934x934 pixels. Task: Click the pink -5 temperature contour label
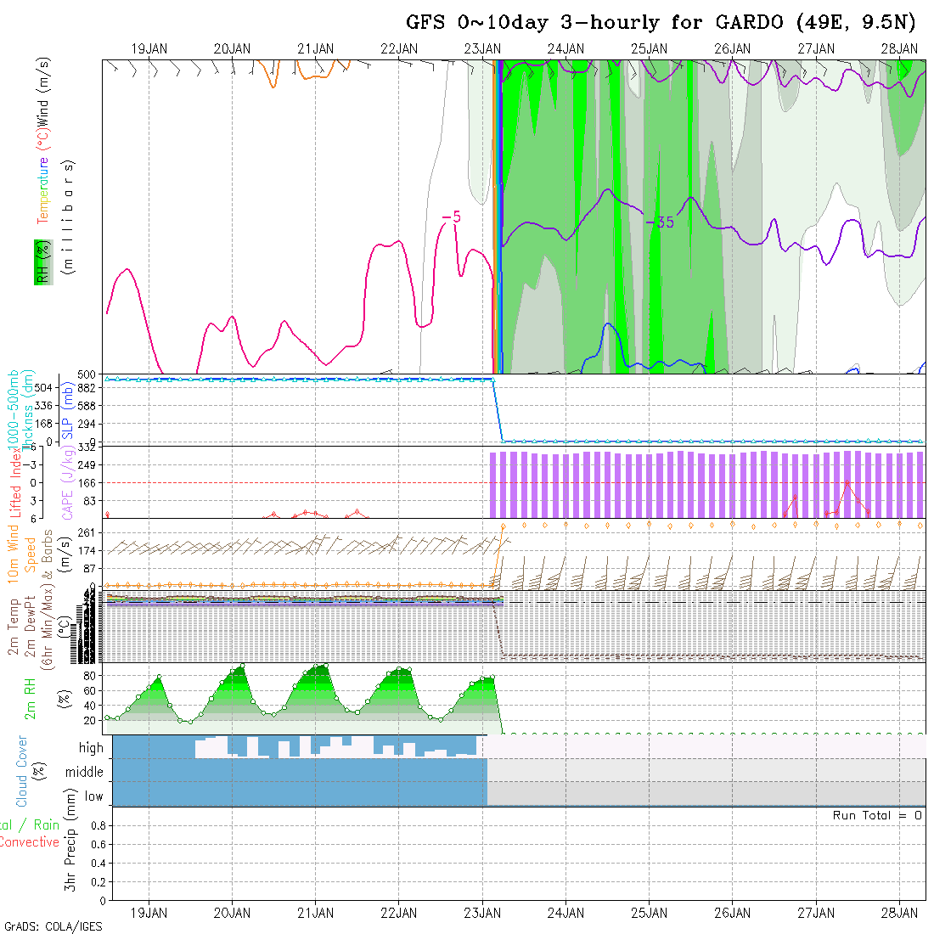(452, 218)
